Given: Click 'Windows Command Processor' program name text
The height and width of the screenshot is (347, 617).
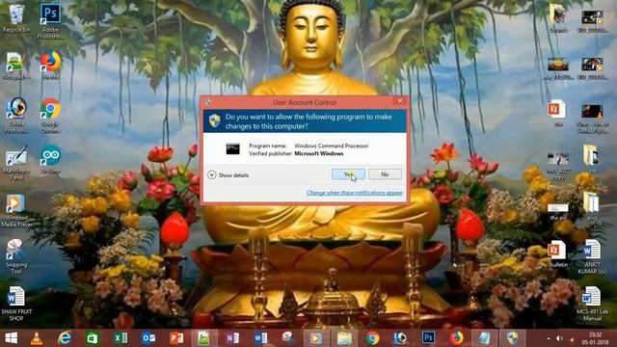Looking at the screenshot, I should (x=332, y=146).
